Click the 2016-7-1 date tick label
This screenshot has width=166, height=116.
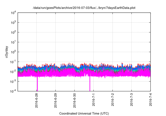click(x=93, y=99)
